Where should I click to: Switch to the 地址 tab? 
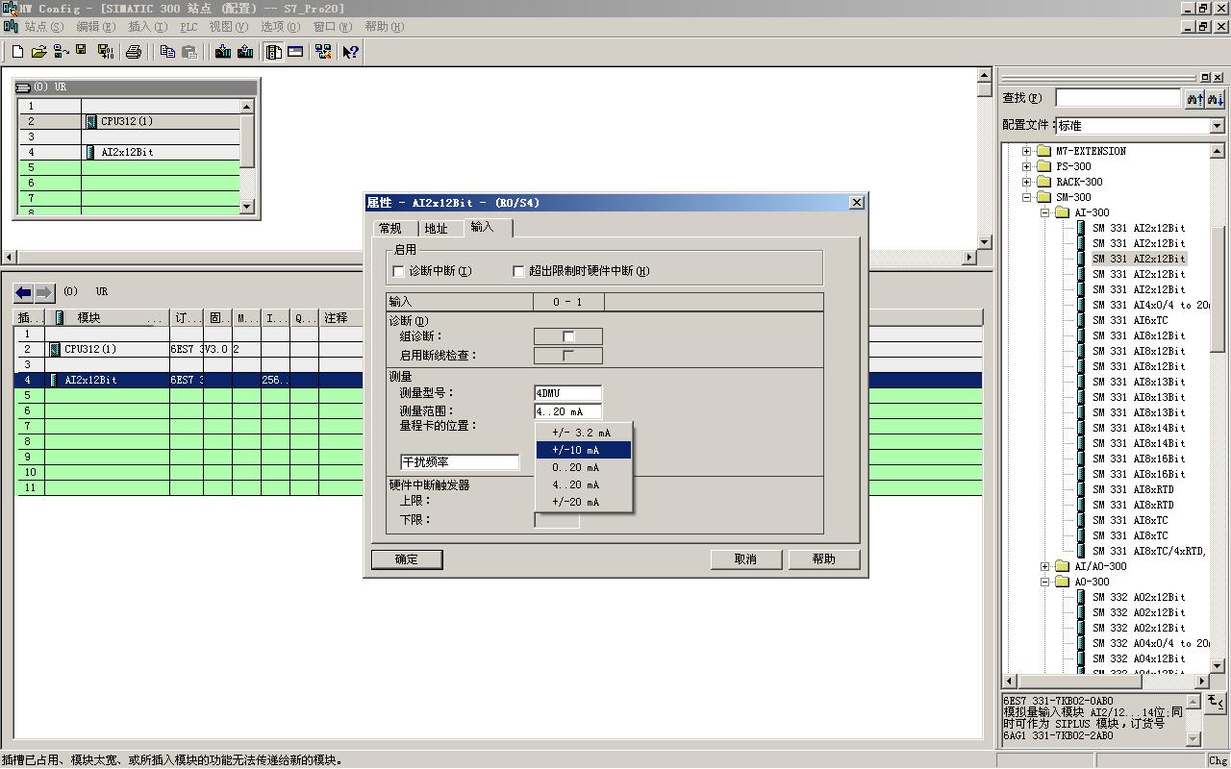tap(437, 229)
